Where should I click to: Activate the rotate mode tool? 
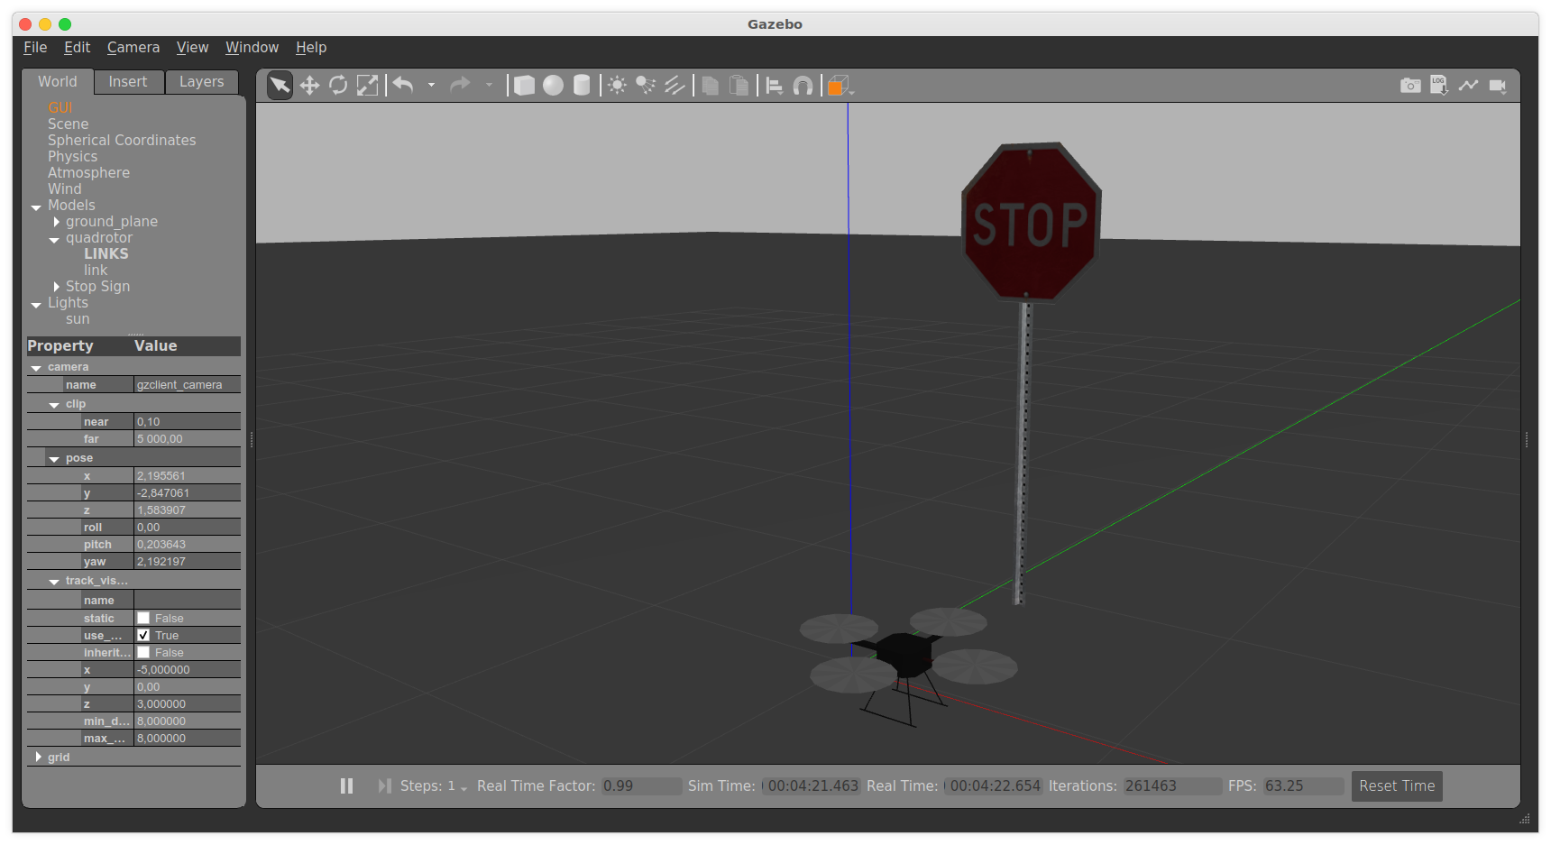(x=338, y=86)
